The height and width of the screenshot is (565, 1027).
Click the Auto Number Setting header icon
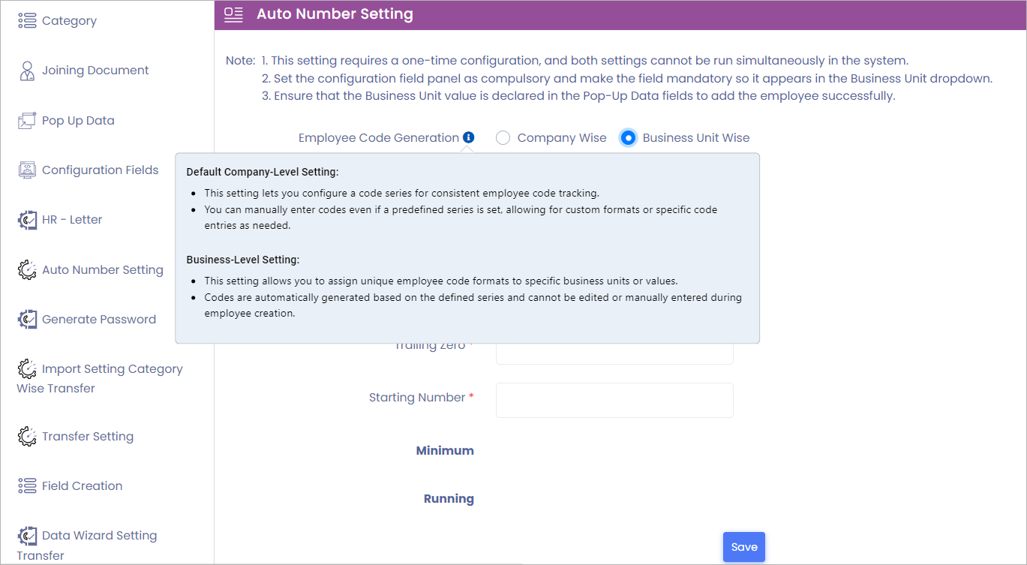coord(234,14)
